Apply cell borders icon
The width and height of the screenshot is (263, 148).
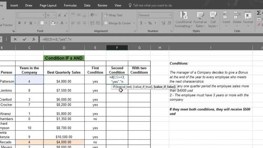42,23
